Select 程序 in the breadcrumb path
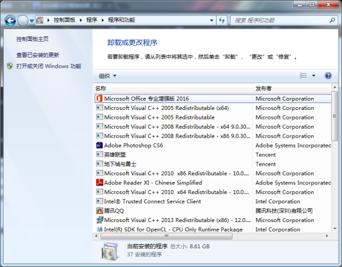Image resolution: width=342 pixels, height=267 pixels. coord(92,20)
